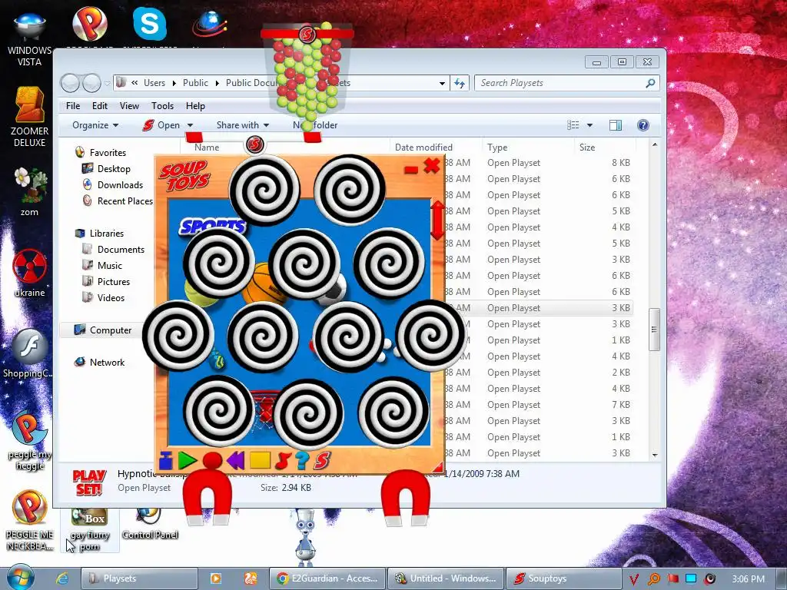Expand the Organize dropdown

pyautogui.click(x=95, y=125)
